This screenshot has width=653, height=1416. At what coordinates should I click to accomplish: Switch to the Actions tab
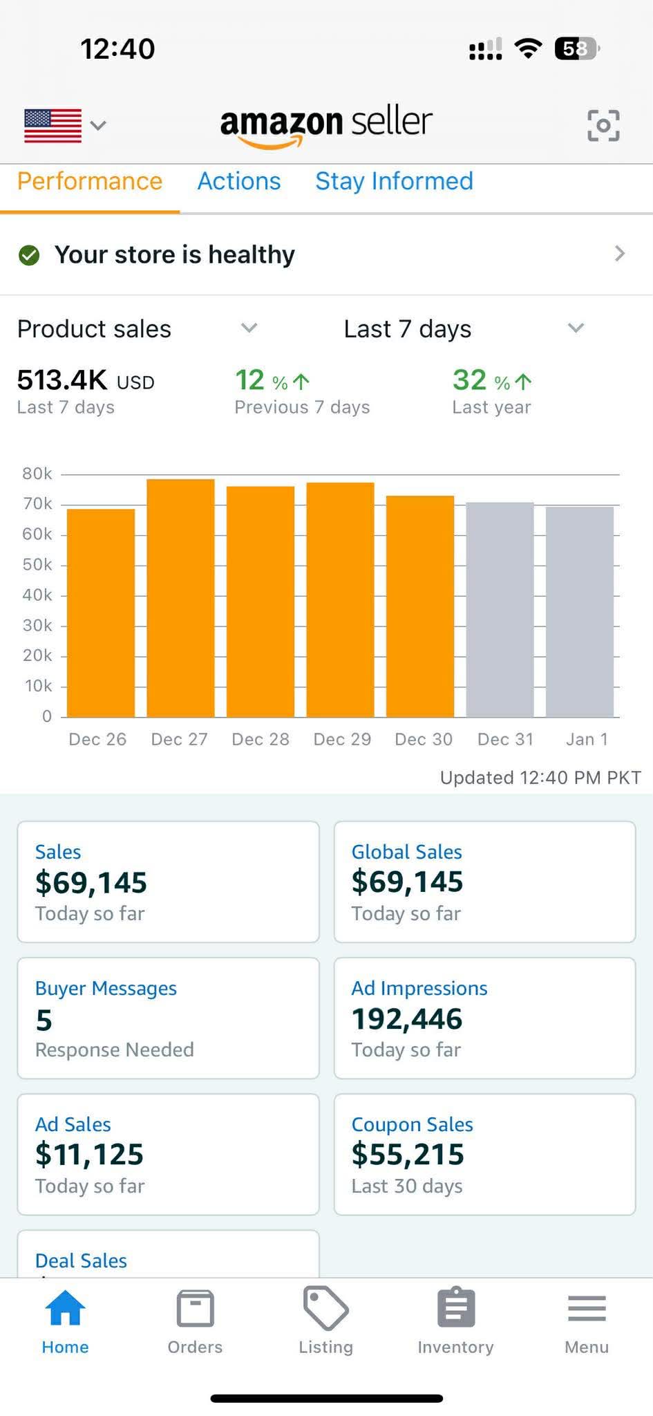[x=238, y=181]
